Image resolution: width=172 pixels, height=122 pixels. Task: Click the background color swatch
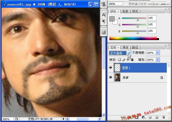coord(116,22)
